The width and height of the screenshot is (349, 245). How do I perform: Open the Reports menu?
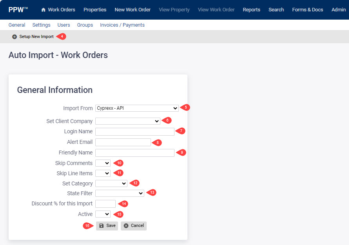click(x=251, y=10)
